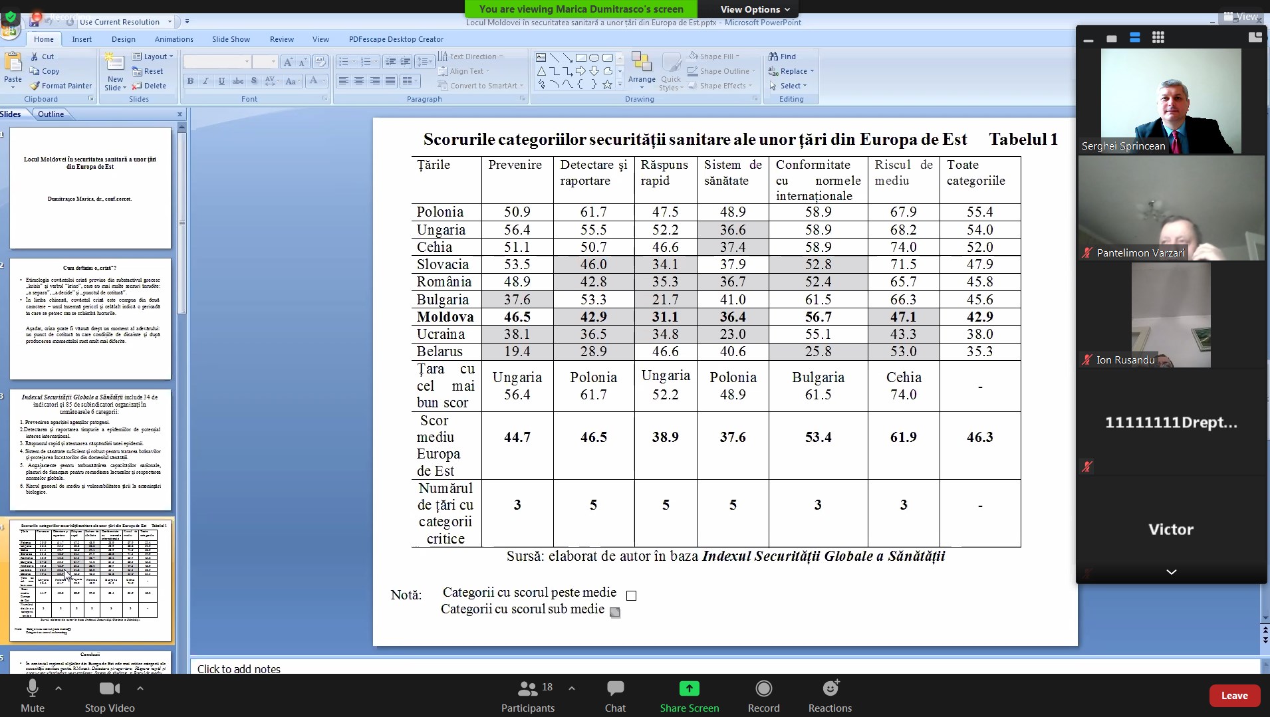The image size is (1270, 717).
Task: Center align text in Paragraph group
Action: tap(359, 81)
